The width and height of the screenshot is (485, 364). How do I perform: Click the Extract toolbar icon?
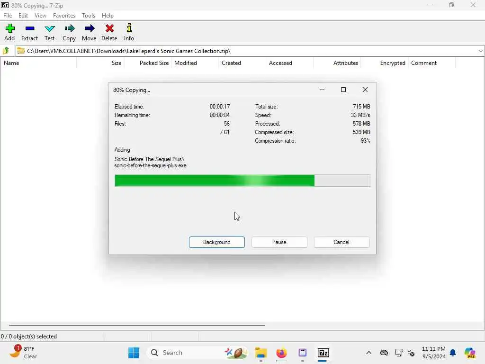tap(30, 32)
